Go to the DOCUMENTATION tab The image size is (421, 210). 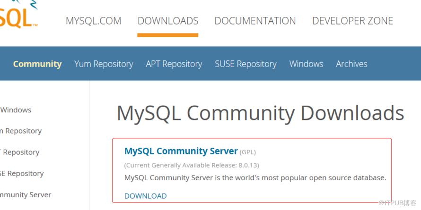tap(255, 21)
